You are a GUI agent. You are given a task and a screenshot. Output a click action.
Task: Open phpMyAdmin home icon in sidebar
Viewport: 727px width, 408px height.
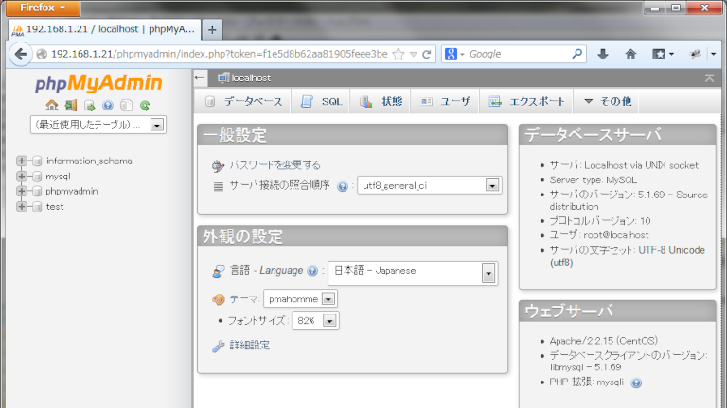[52, 106]
